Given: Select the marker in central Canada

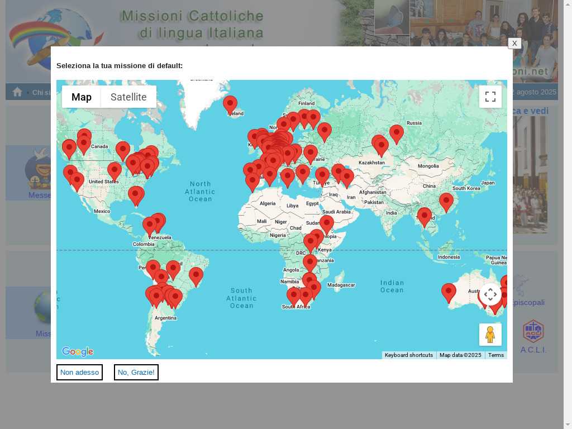Looking at the screenshot, I should (123, 151).
